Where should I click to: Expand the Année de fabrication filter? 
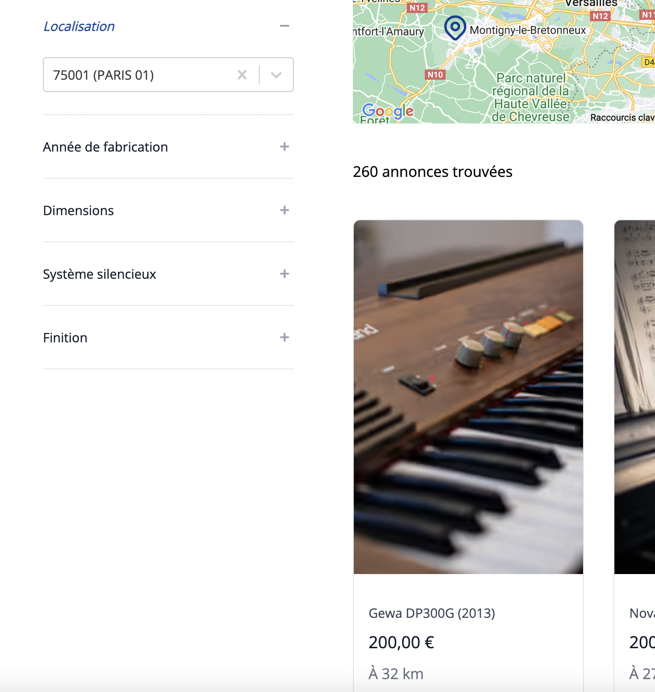(285, 147)
